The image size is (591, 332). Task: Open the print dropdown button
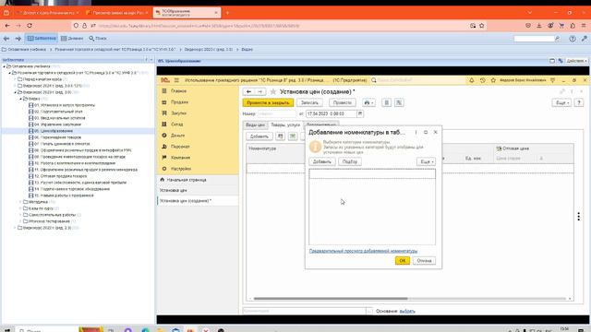[368, 102]
